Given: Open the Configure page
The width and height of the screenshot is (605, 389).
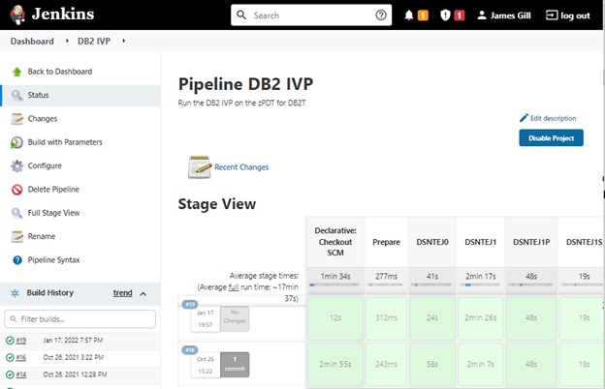Looking at the screenshot, I should pyautogui.click(x=45, y=165).
